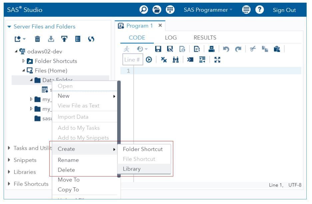
Task: Click the Save program icon
Action: click(158, 49)
